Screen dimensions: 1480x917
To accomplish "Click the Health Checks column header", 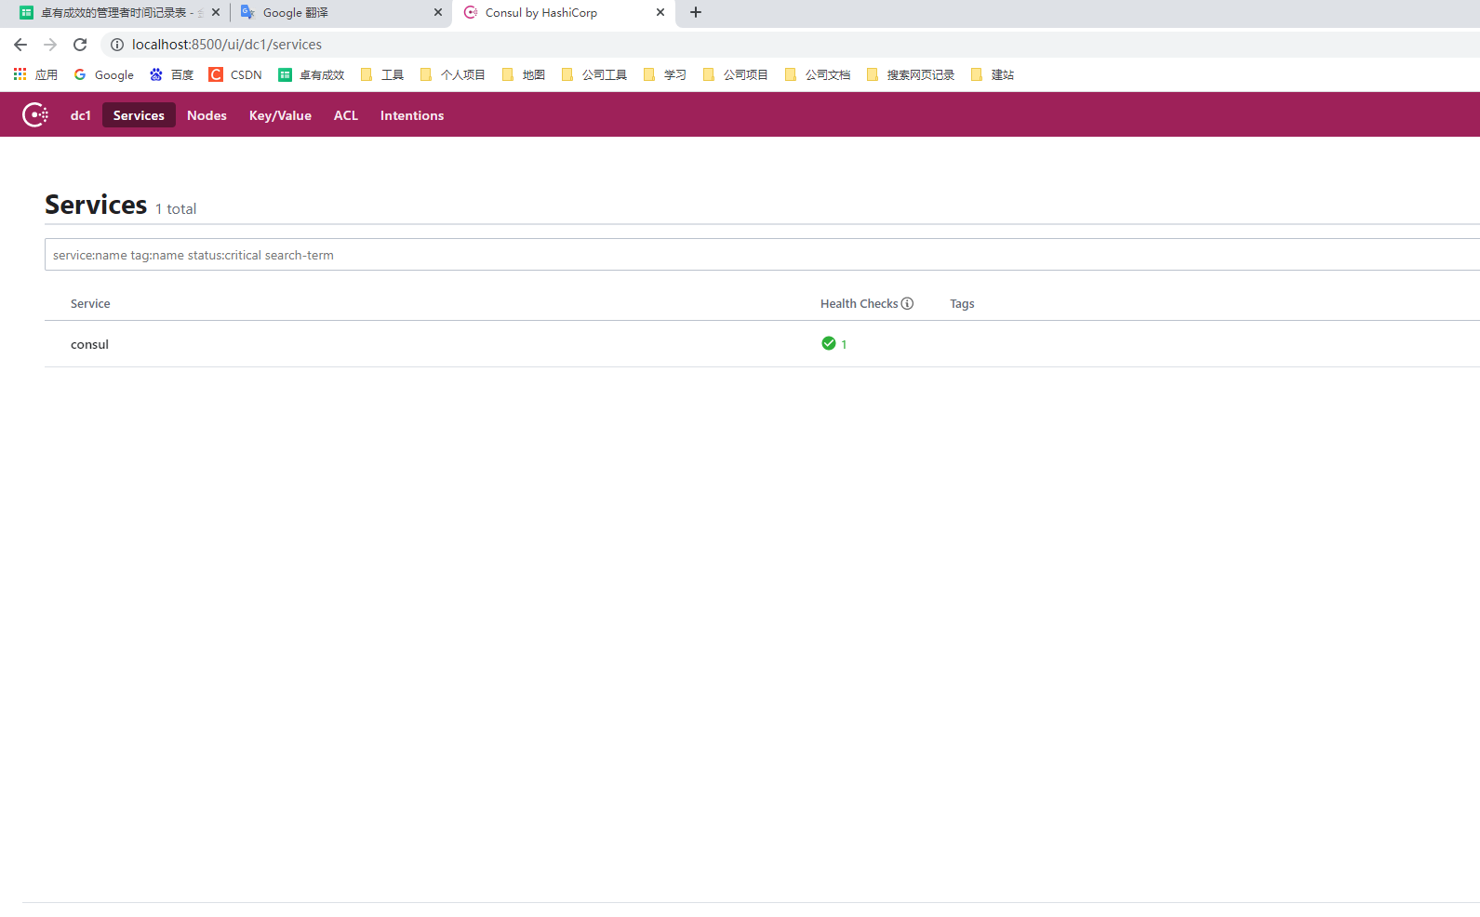I will [860, 304].
